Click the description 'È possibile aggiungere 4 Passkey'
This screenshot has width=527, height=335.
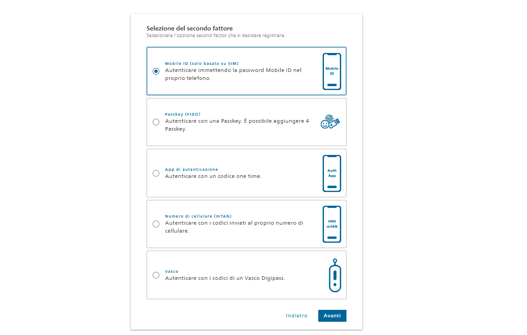pyautogui.click(x=237, y=125)
